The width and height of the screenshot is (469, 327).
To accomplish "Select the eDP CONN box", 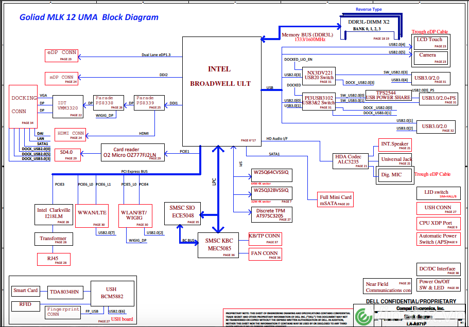I will click(x=61, y=56).
